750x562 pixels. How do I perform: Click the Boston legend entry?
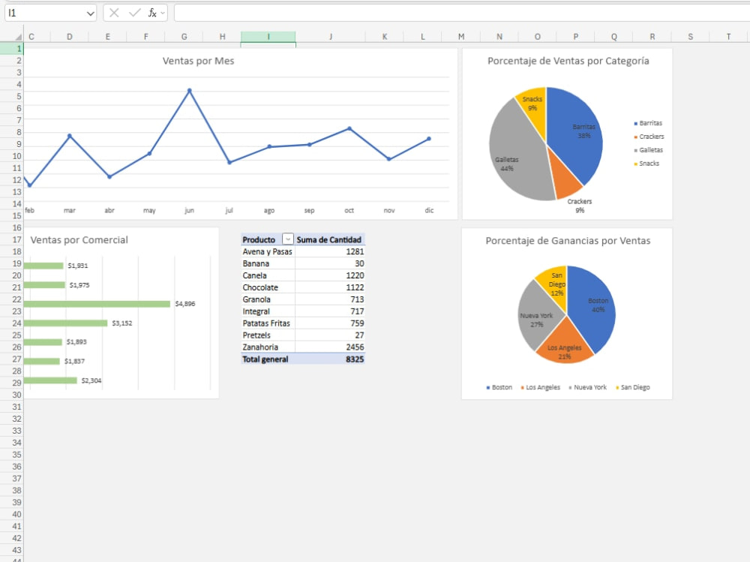pos(499,387)
